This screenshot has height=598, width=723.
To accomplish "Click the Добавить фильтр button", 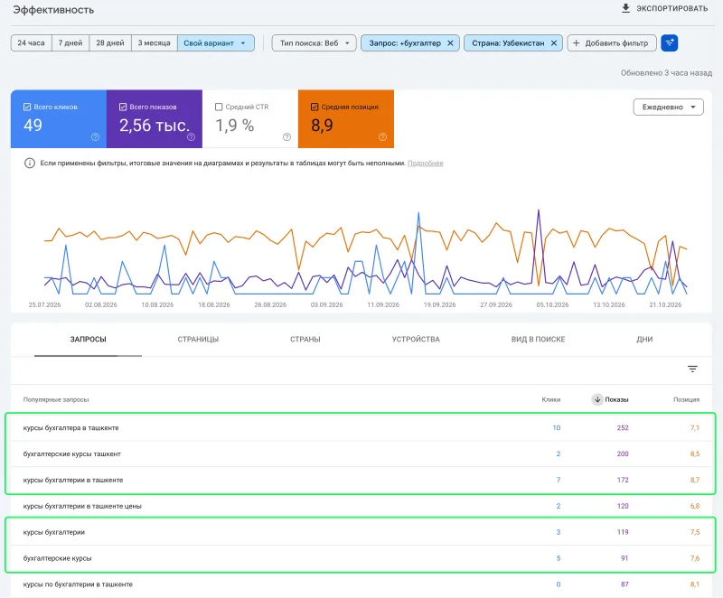I will coord(612,42).
